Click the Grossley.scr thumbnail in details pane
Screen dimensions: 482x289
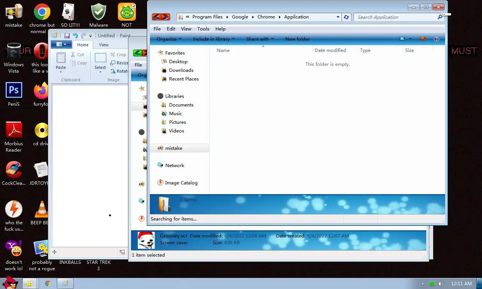(x=146, y=240)
